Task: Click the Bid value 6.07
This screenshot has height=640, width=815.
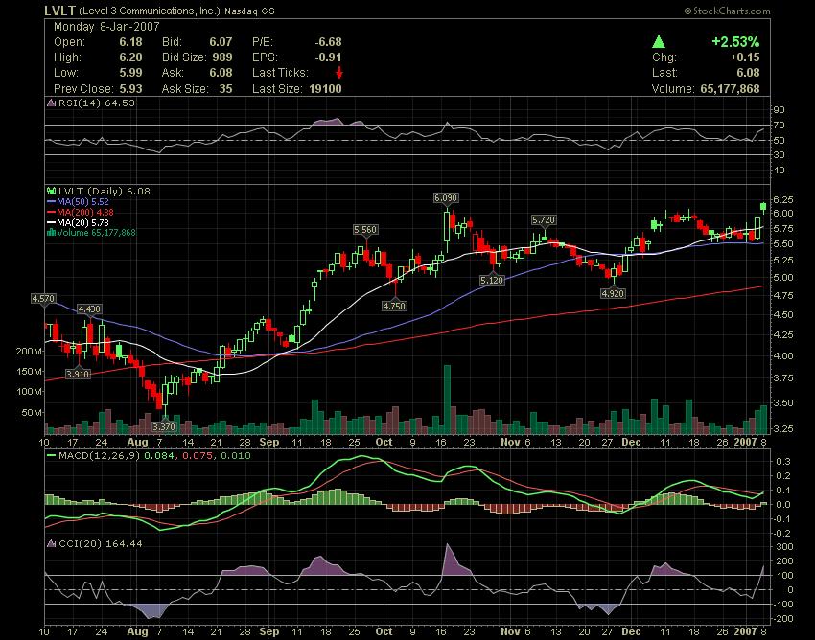Action: pyautogui.click(x=221, y=42)
